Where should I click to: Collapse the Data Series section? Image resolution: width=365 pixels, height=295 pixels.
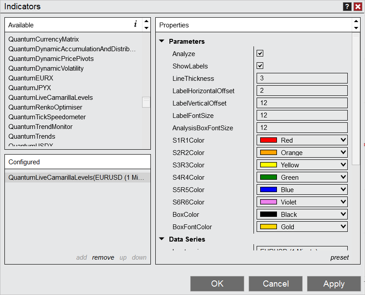(161, 239)
